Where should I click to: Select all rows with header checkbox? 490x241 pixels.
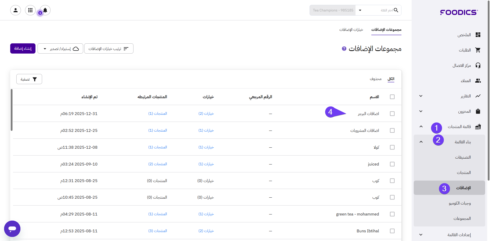pos(392,97)
